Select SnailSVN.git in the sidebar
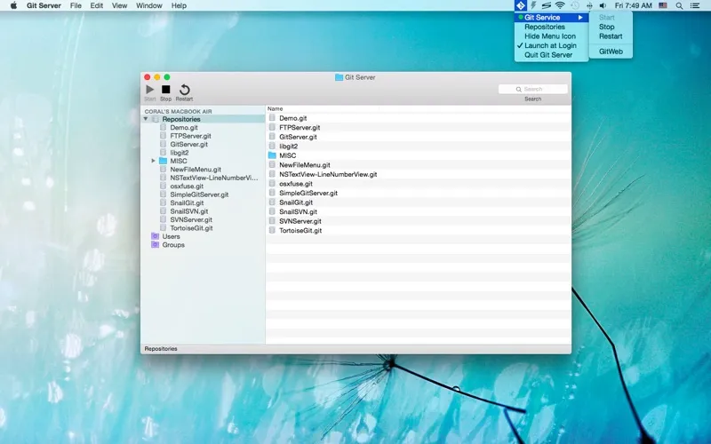The width and height of the screenshot is (711, 444). [189, 211]
